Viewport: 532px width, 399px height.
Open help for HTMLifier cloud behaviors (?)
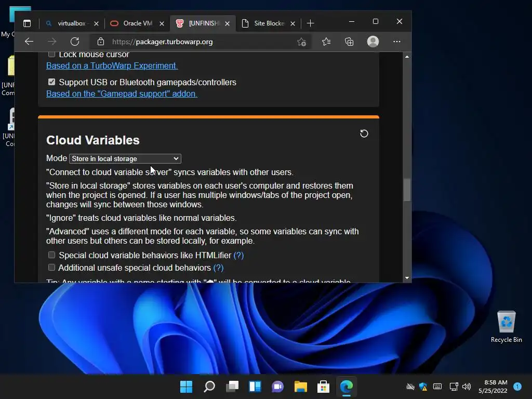(238, 255)
